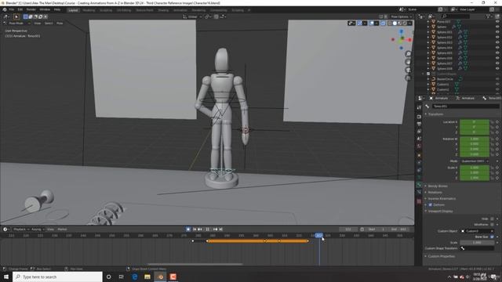502x282 pixels.
Task: Expand the Sphere.002 outliner row
Action: (x=428, y=37)
